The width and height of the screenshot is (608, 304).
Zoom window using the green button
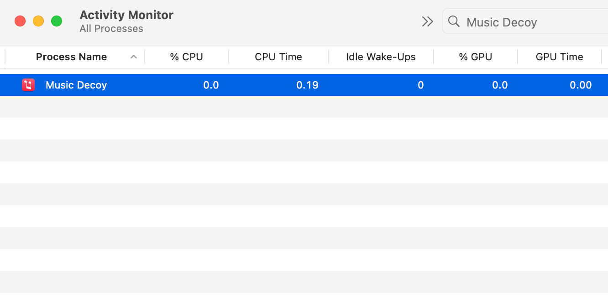coord(57,21)
